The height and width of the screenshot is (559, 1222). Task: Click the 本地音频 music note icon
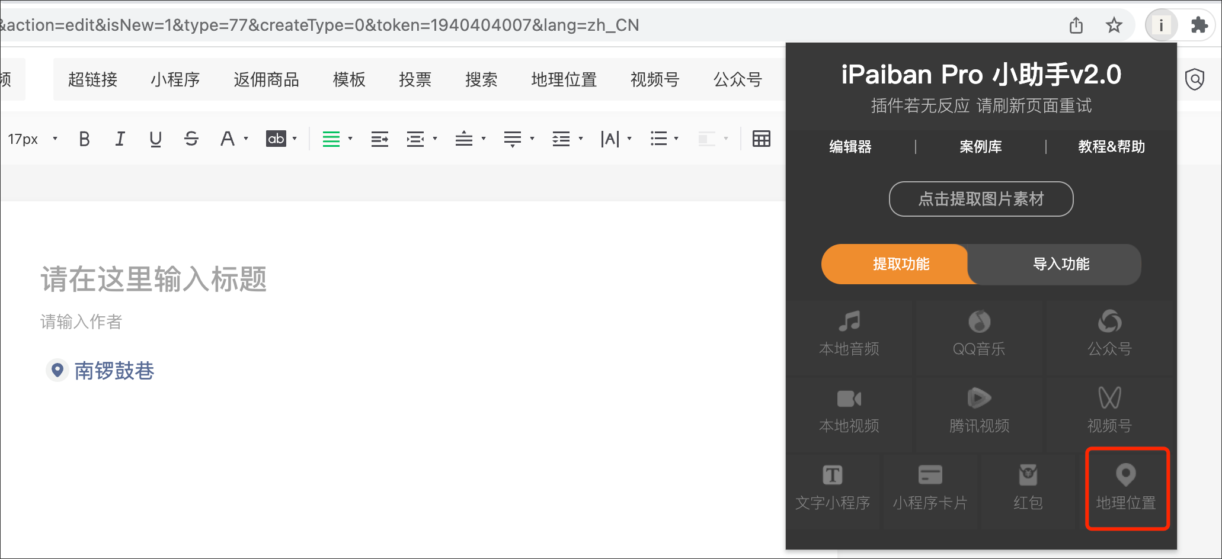click(x=849, y=322)
